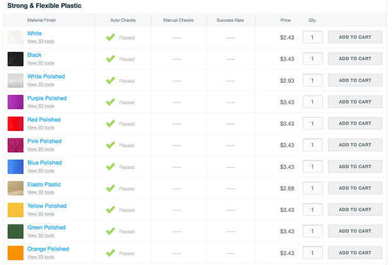The image size is (392, 265).
Task: Click the Red Polished swatch thumbnail
Action: click(x=15, y=123)
